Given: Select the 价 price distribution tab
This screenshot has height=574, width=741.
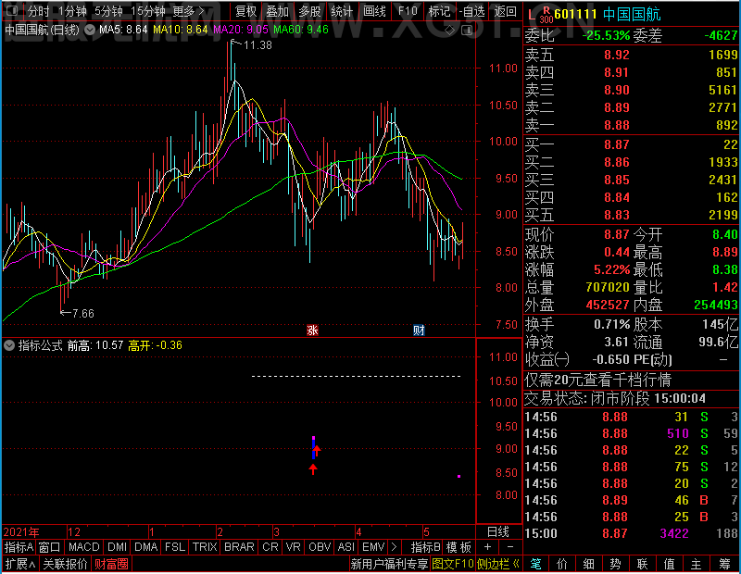Looking at the screenshot, I should pos(562,564).
